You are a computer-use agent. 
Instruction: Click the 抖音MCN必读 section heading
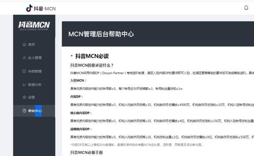[92, 56]
